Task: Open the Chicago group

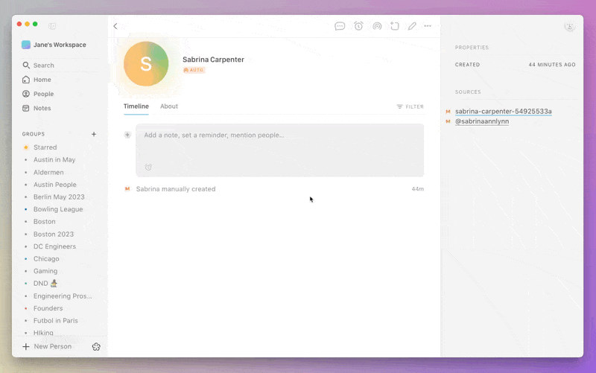Action: coord(46,258)
